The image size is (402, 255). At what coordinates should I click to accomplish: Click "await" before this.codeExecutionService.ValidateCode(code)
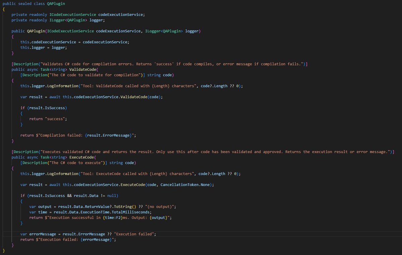point(55,97)
